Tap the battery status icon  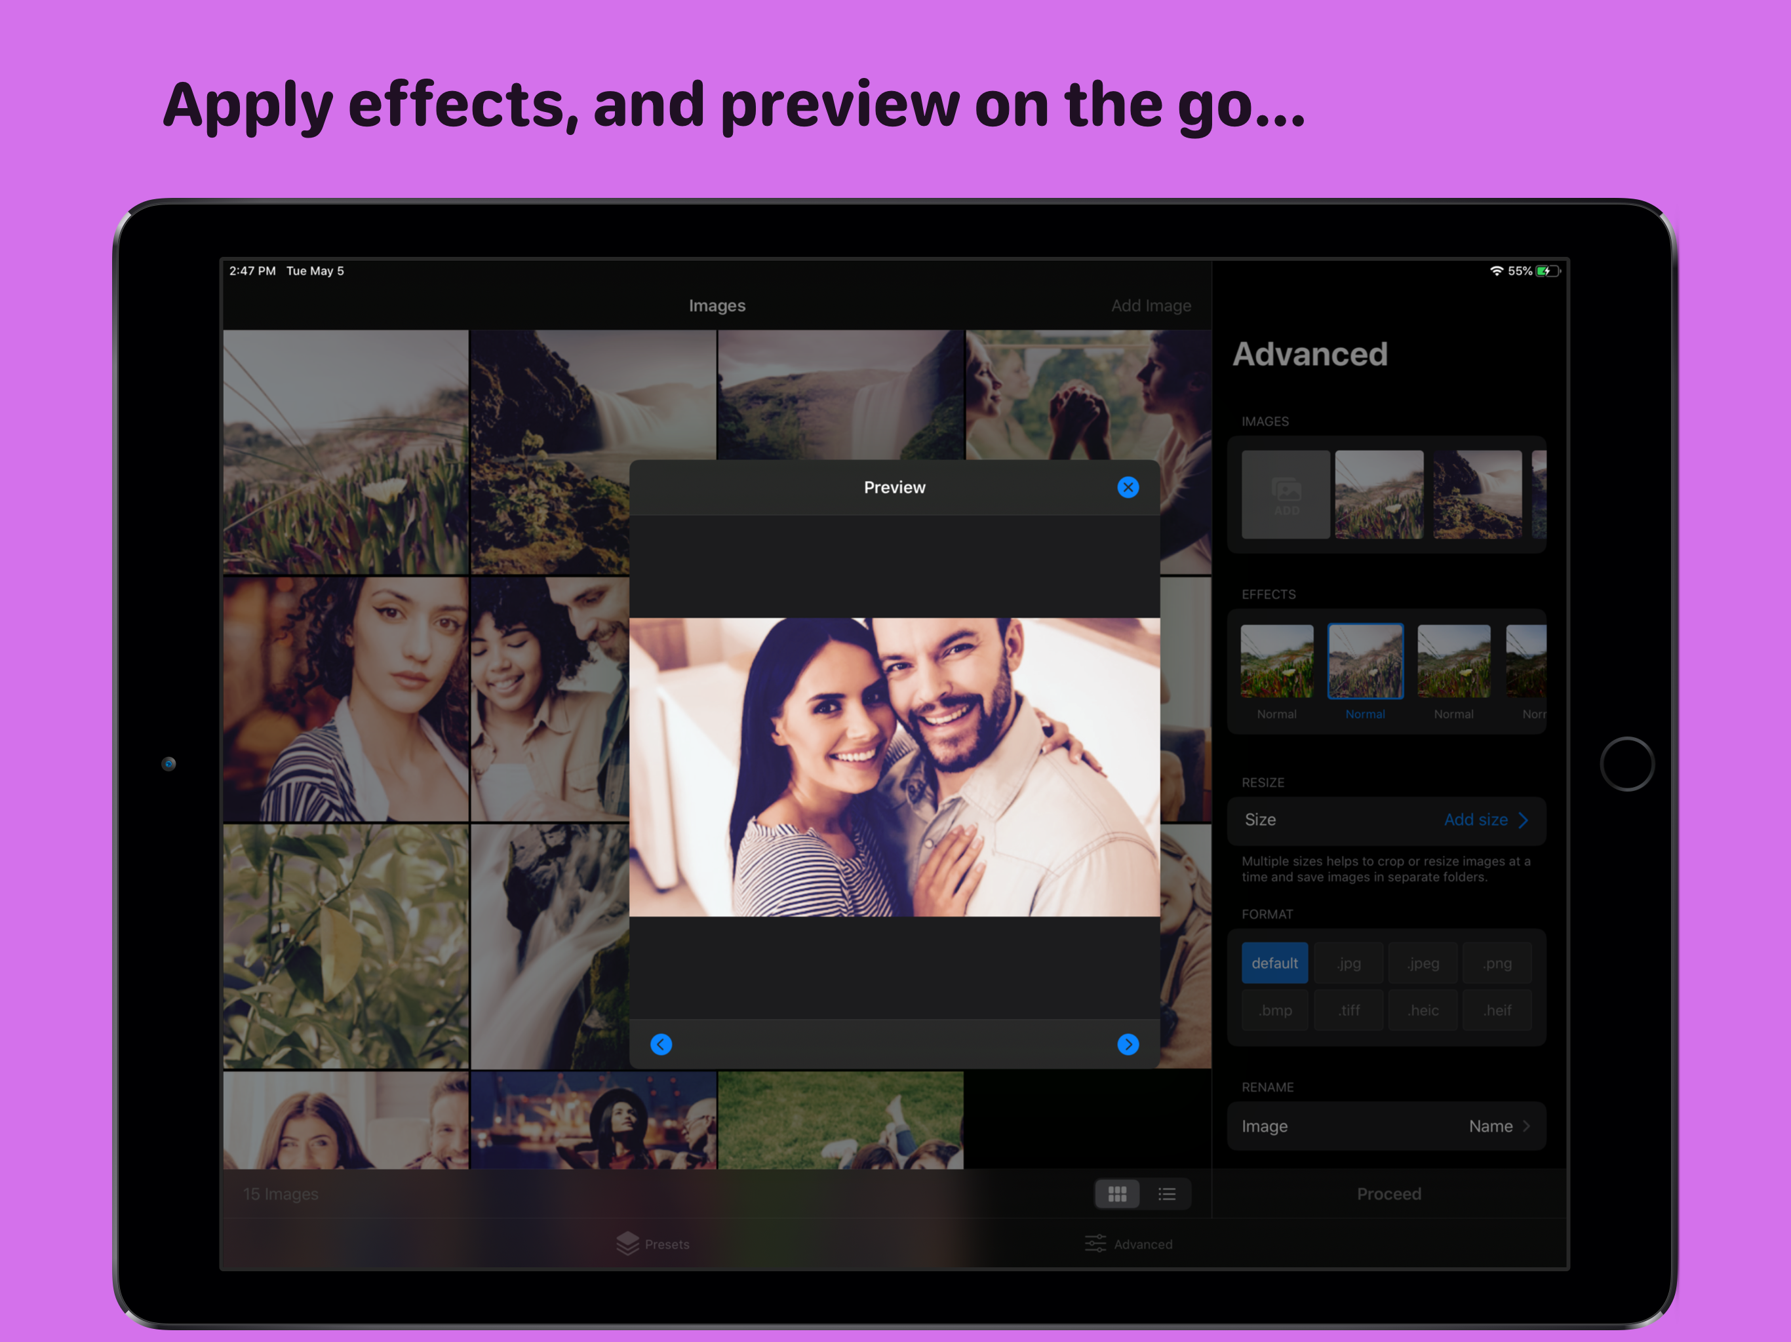tap(1547, 271)
